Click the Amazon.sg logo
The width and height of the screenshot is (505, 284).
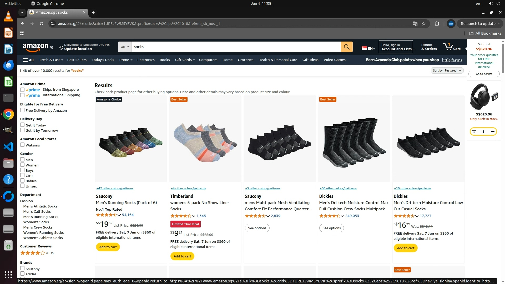tap(38, 47)
